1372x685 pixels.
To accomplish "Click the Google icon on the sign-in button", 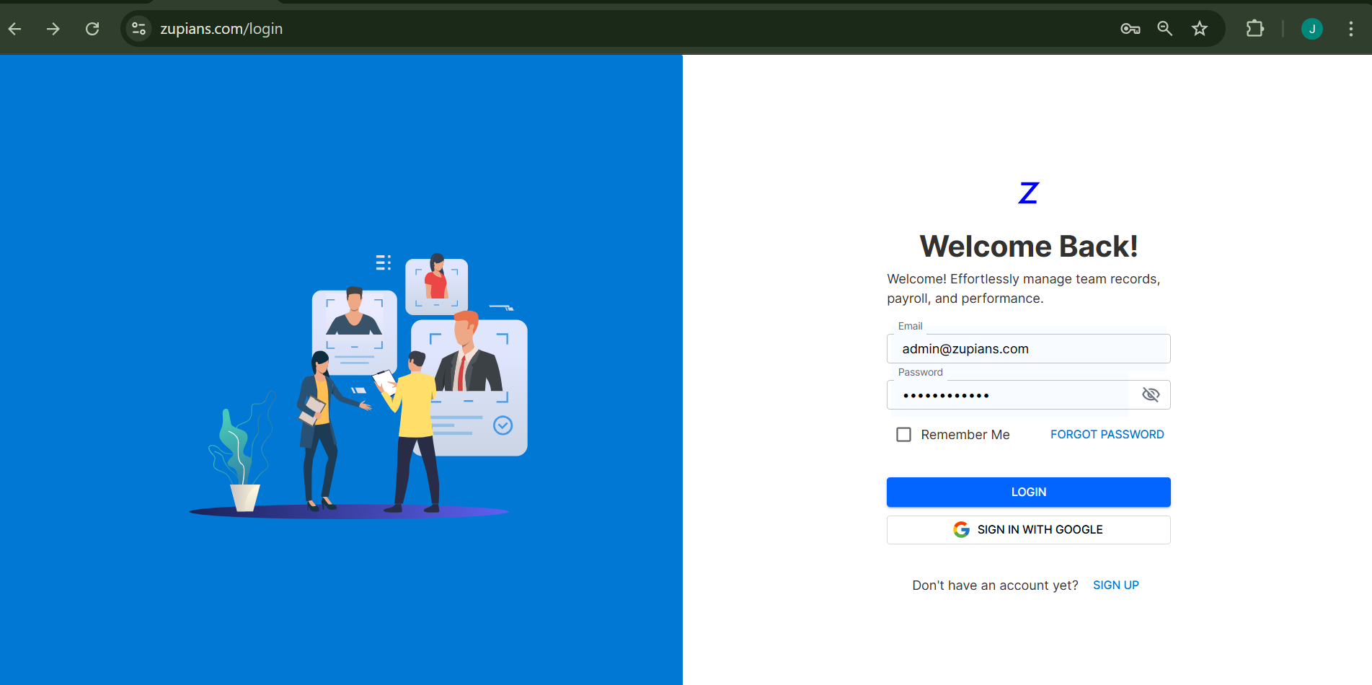I will 960,529.
